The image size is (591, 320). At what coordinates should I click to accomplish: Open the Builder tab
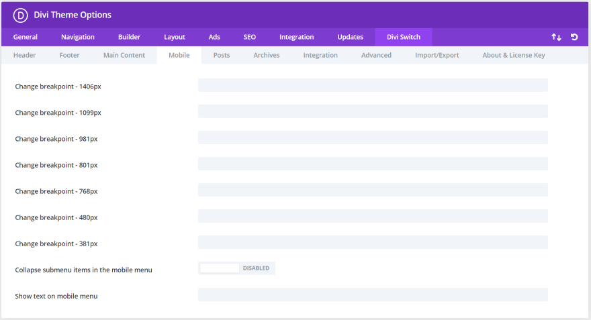pyautogui.click(x=129, y=37)
